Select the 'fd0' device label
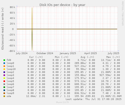 point(9,60)
